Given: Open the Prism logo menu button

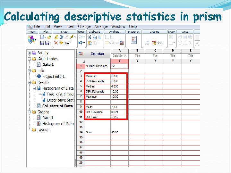Looking at the screenshot, I should [31, 39].
